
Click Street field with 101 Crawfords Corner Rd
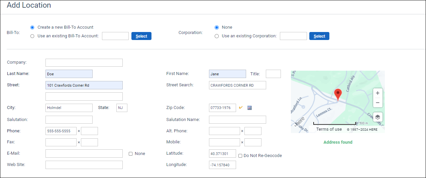click(84, 85)
